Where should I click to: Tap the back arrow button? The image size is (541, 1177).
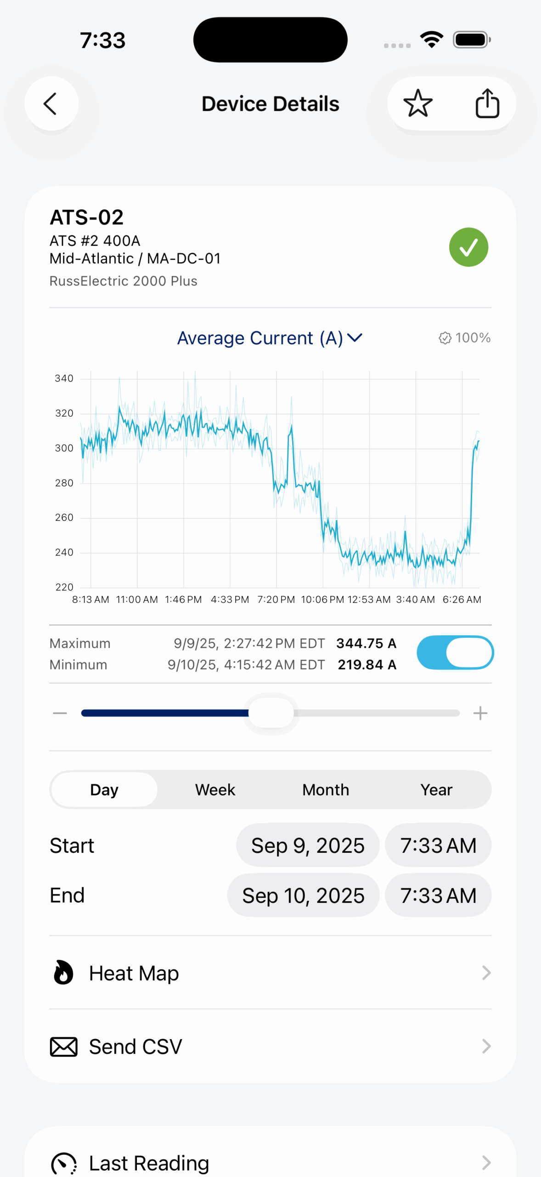click(x=51, y=104)
